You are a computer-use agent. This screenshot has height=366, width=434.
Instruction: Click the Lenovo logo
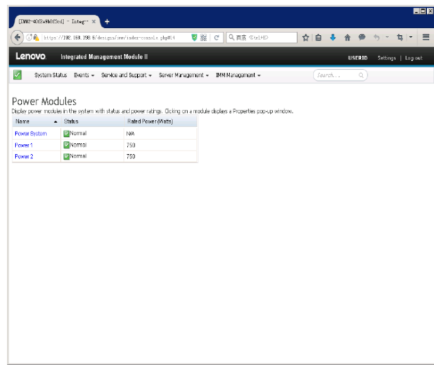(x=31, y=56)
